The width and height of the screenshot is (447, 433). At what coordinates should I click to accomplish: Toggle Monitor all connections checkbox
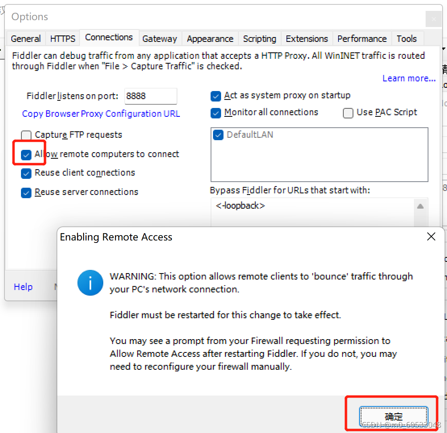216,113
